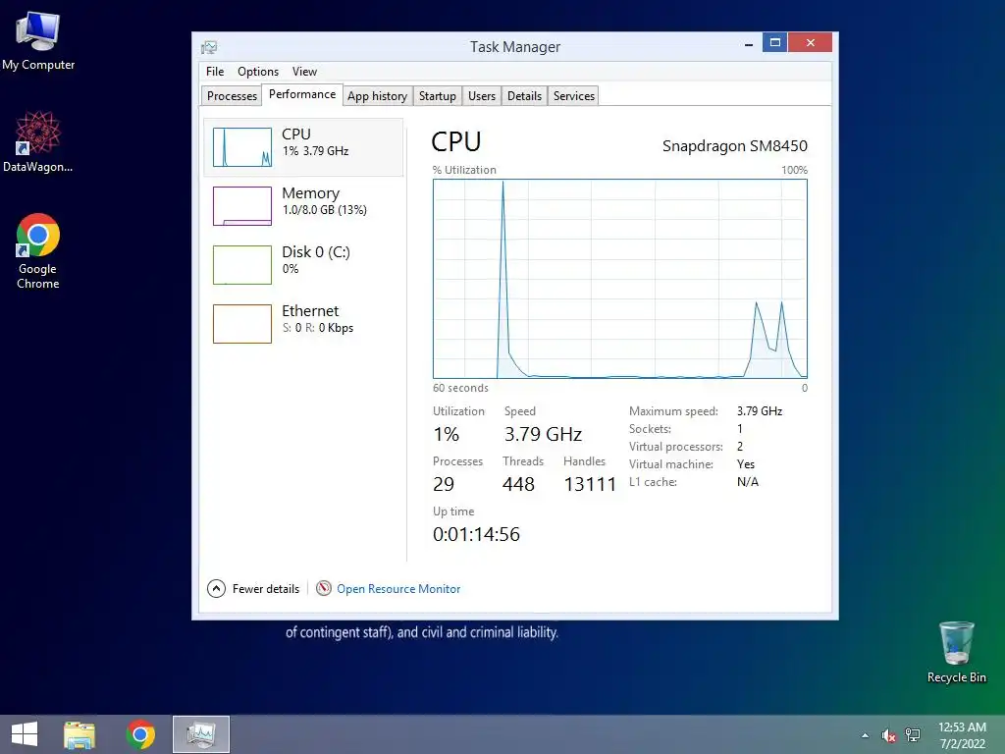Select the CPU mini graph thumbnail

pyautogui.click(x=242, y=147)
